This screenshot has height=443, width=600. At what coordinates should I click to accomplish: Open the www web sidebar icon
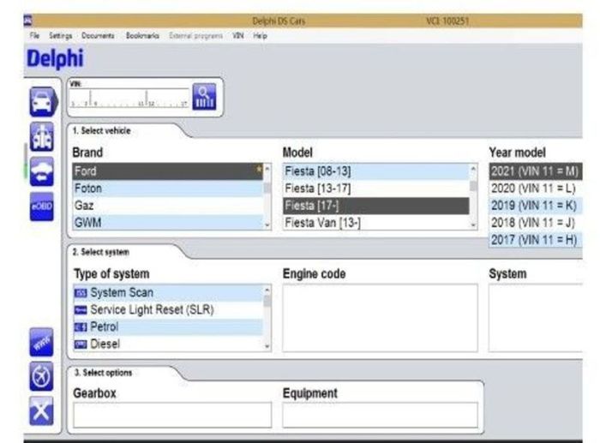[41, 342]
